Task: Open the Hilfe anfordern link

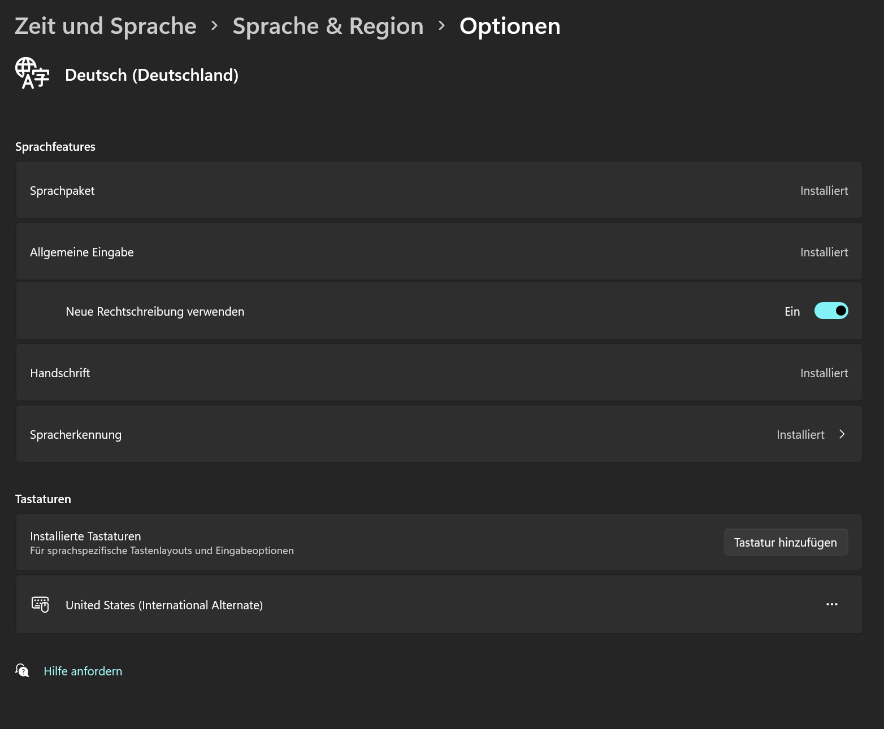Action: [x=83, y=671]
